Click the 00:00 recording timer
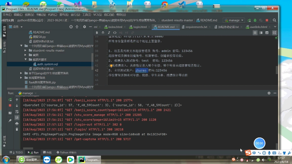292x164 pixels. (259, 143)
